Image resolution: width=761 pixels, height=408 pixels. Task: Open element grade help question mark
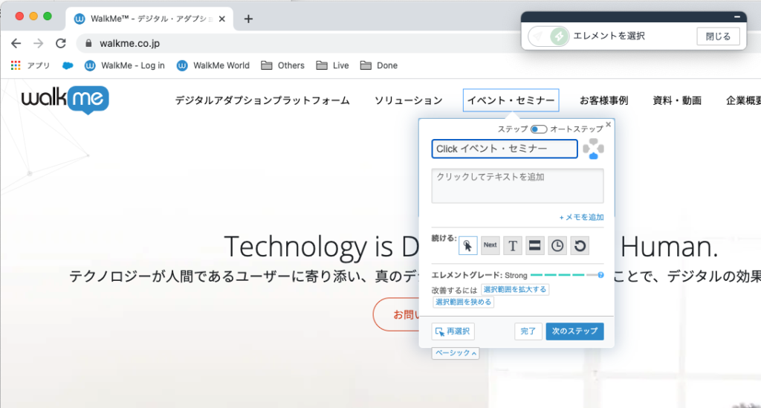pos(600,275)
